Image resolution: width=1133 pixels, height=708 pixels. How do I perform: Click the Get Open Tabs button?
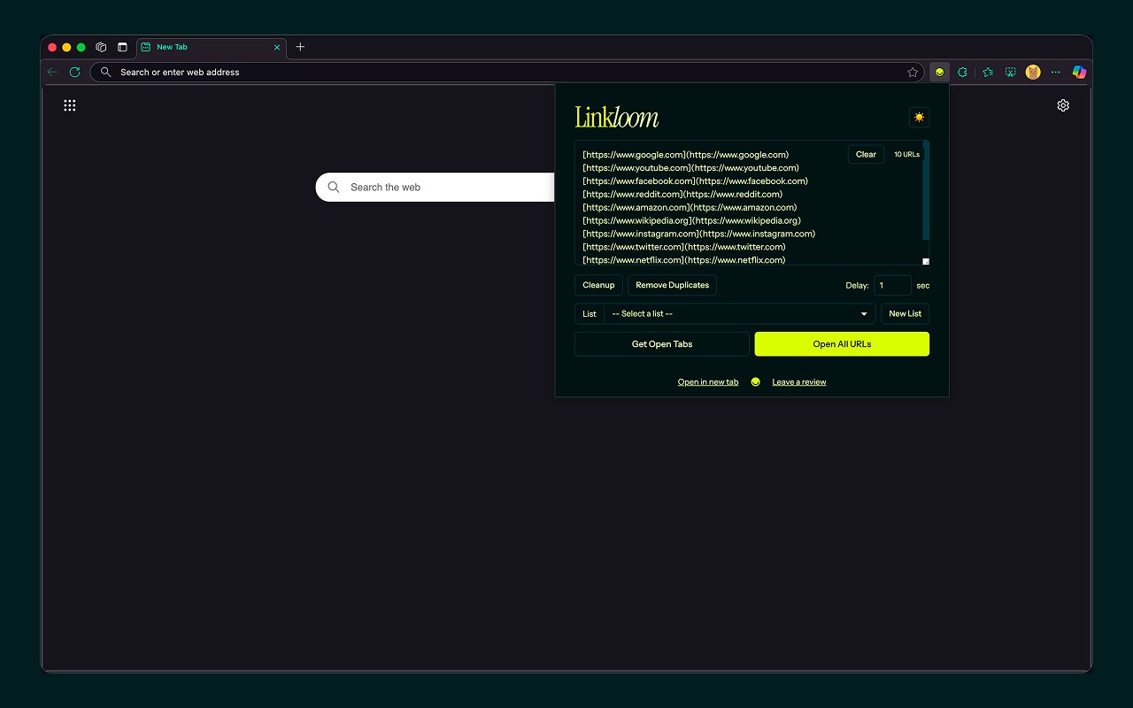[662, 344]
